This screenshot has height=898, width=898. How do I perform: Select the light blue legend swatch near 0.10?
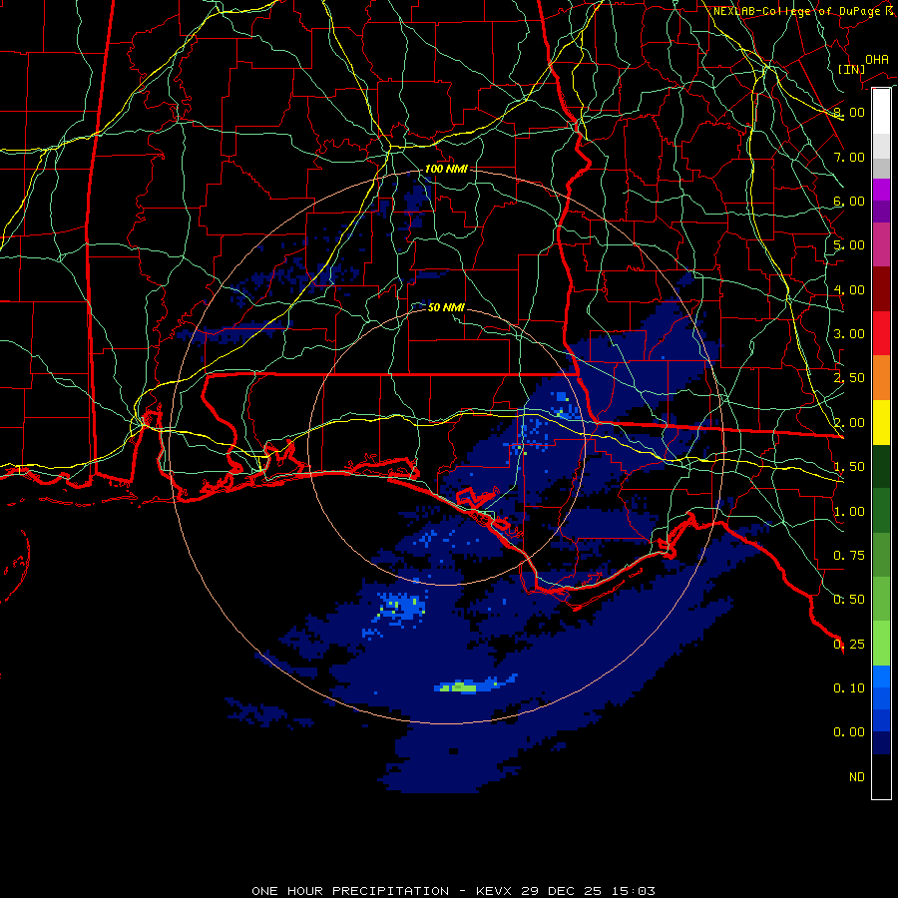(881, 676)
